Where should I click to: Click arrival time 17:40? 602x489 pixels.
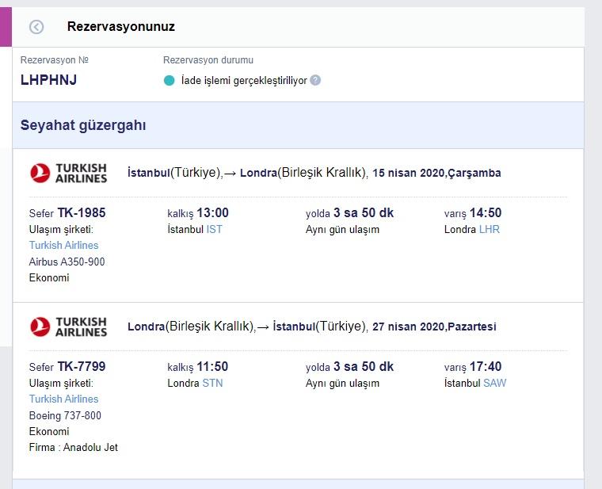486,366
